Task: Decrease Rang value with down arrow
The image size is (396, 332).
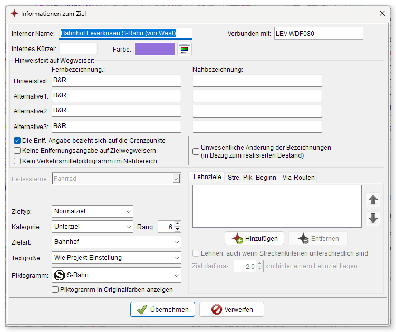Action: pos(178,229)
